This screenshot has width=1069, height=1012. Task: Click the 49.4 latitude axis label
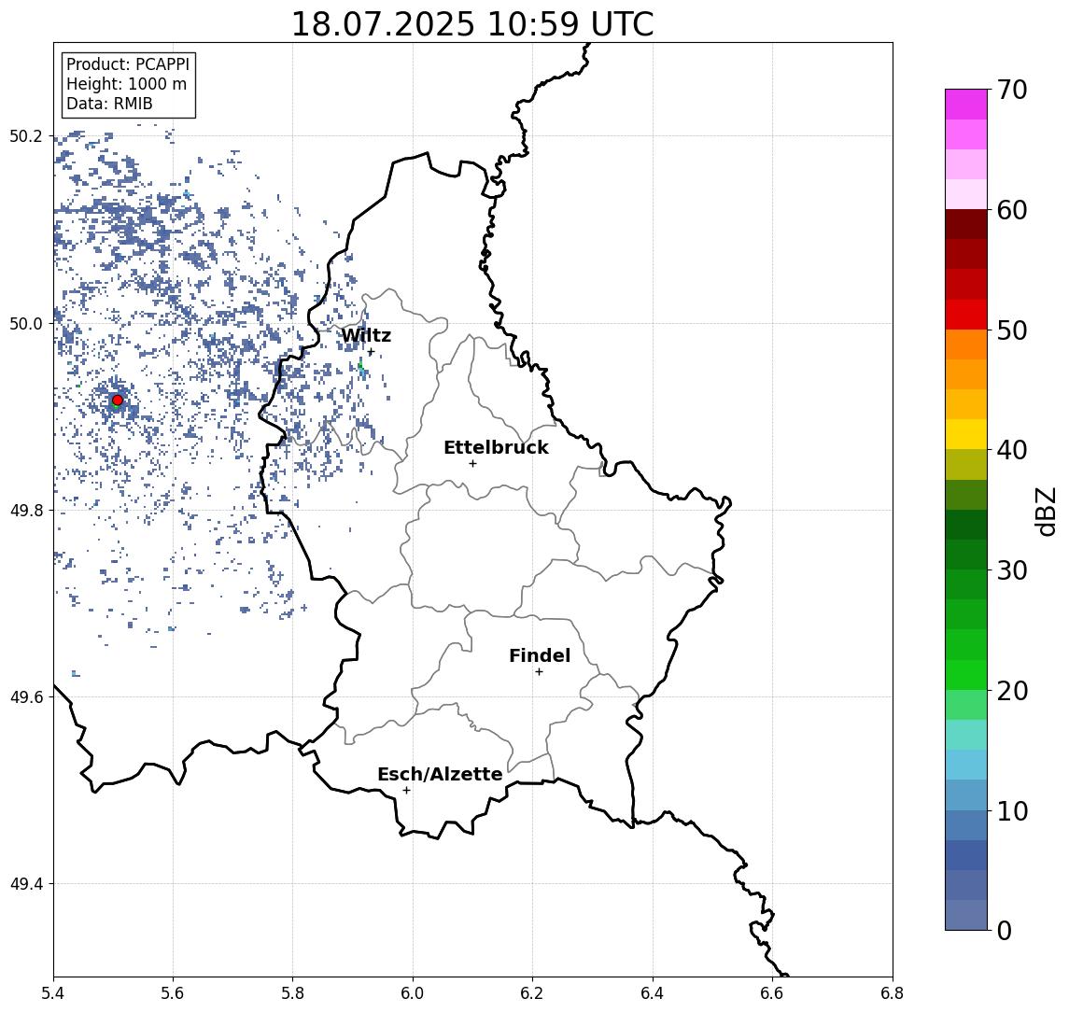pyautogui.click(x=25, y=884)
